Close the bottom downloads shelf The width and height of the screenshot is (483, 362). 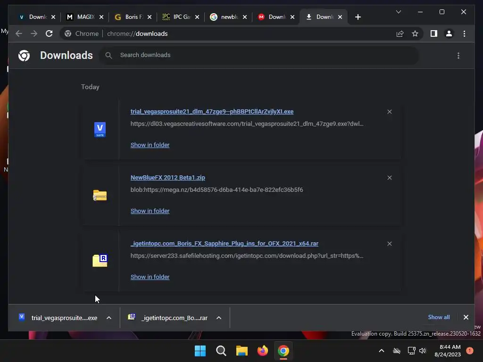466,317
